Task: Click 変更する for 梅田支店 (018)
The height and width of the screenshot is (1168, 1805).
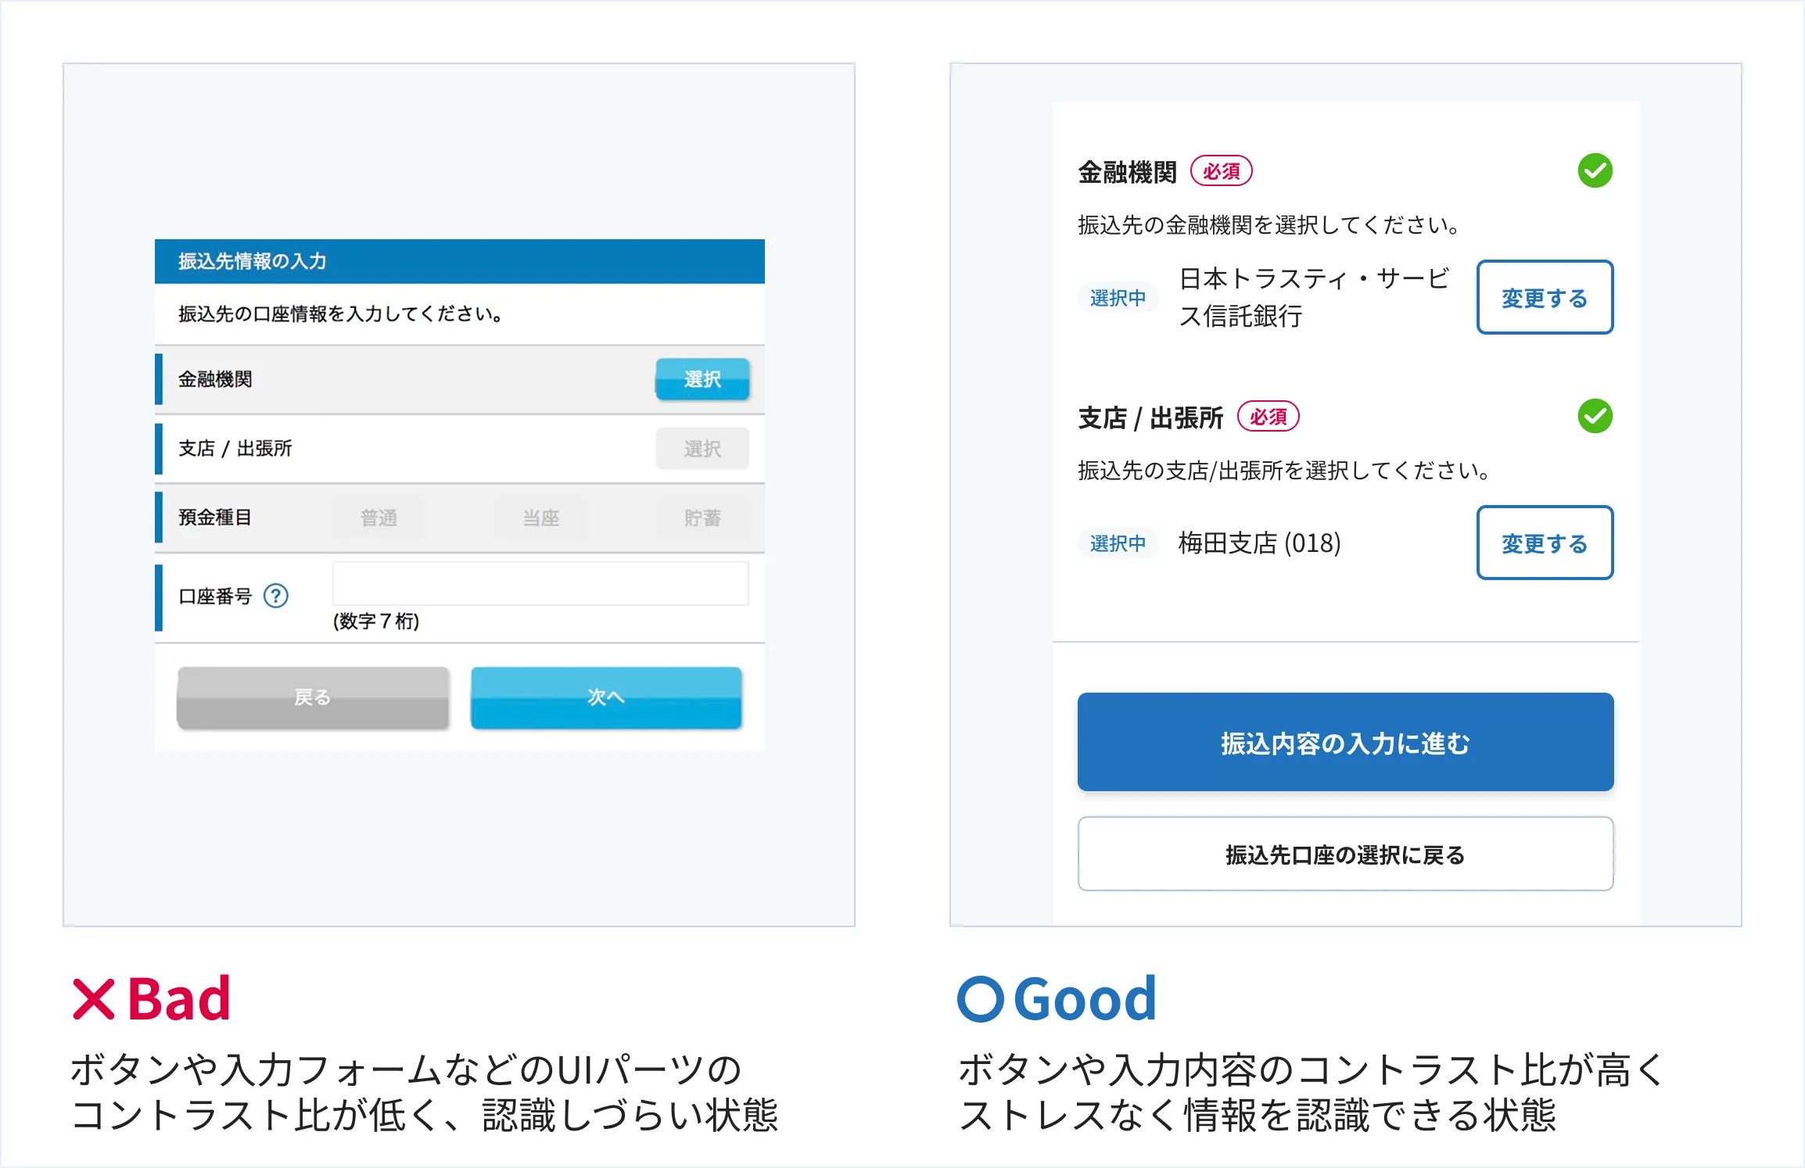Action: pos(1545,543)
